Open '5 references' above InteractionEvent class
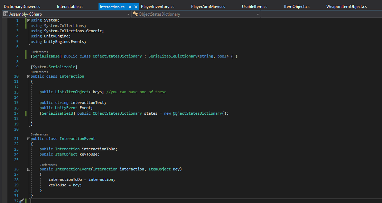The image size is (382, 203). point(39,134)
